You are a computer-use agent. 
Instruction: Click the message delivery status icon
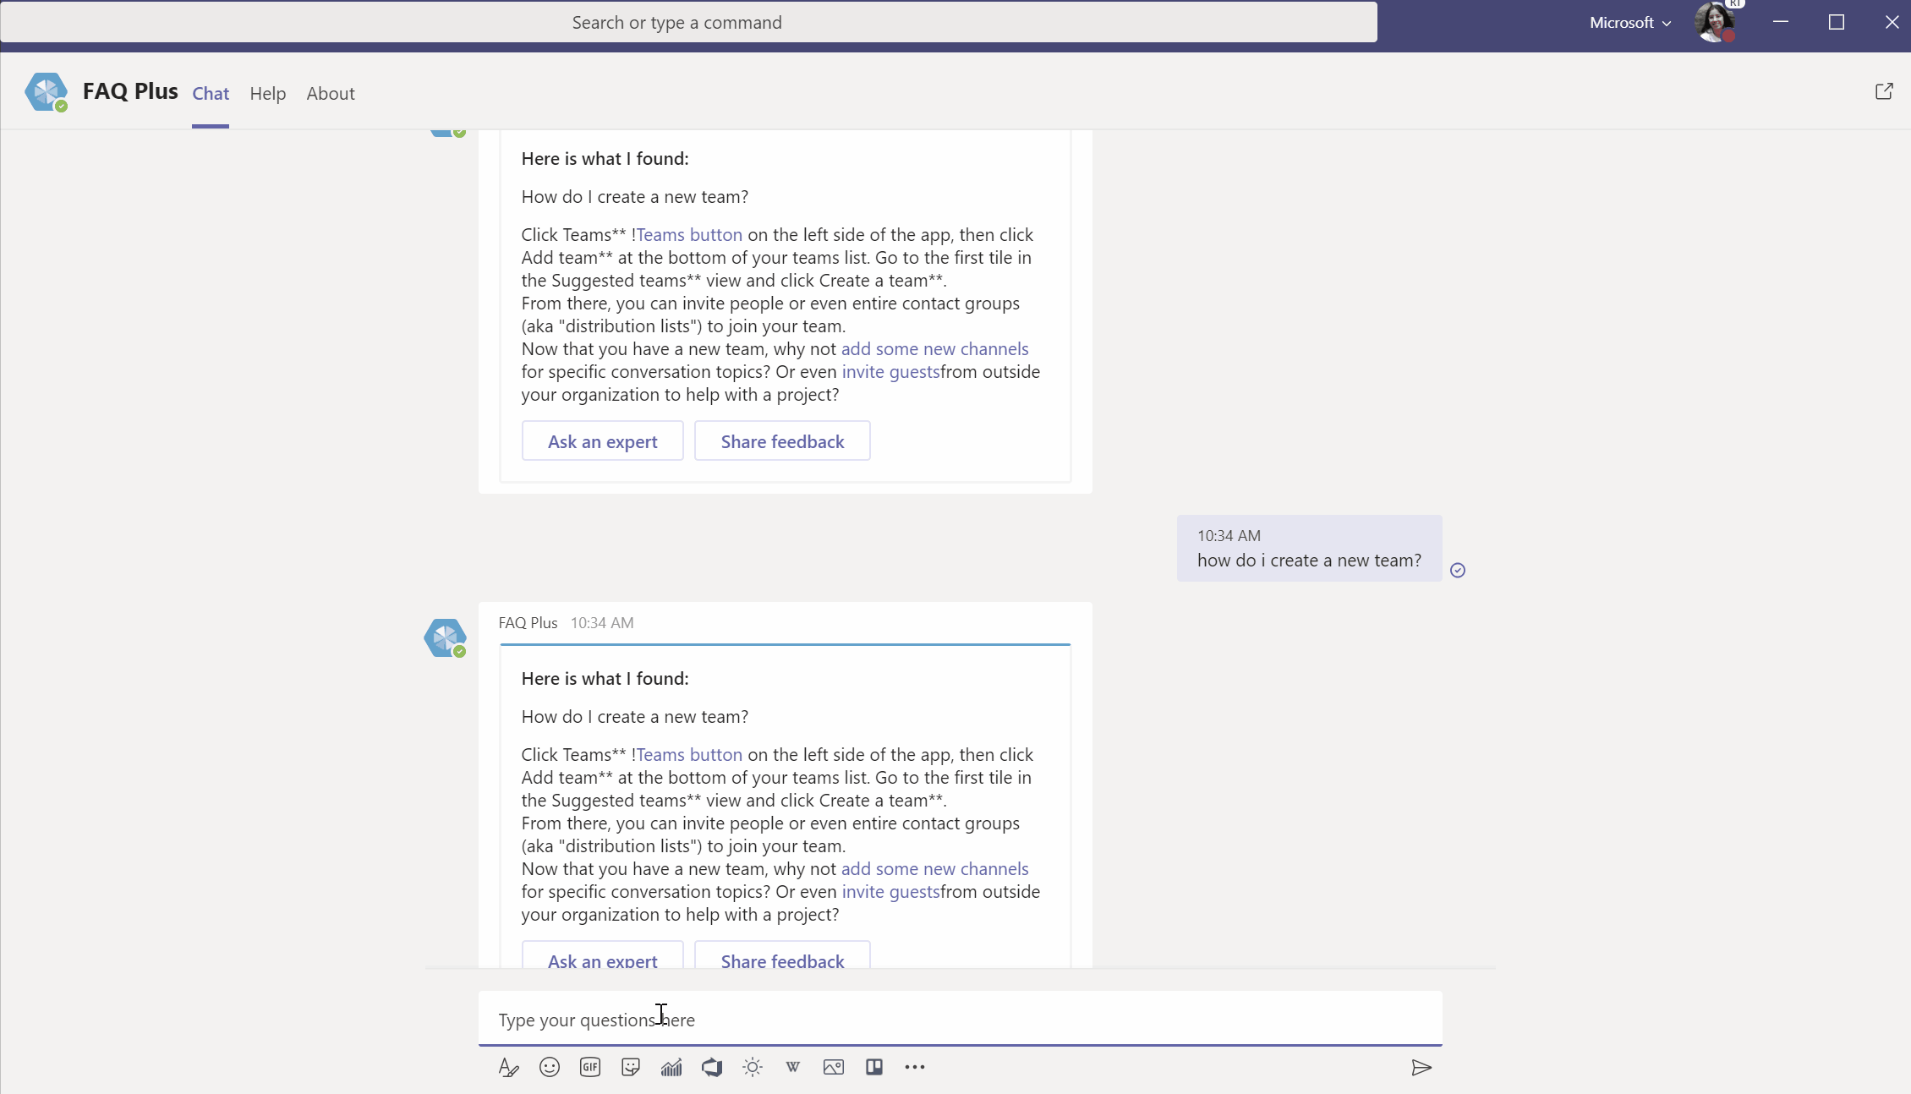click(x=1458, y=571)
